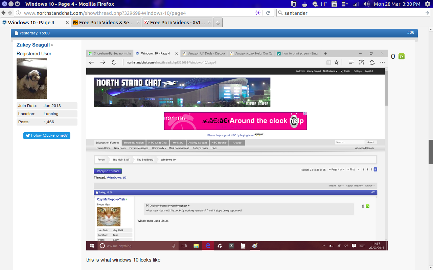This screenshot has width=433, height=270.
Task: Open the calendar indicator showing 28
Action: [334, 4]
